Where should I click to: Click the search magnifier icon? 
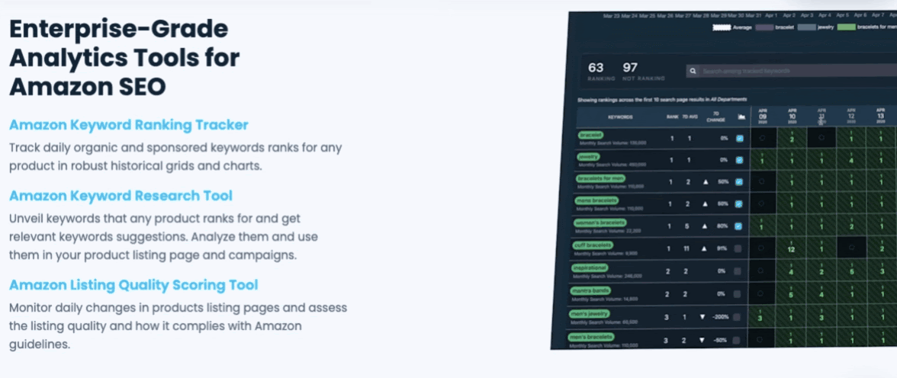(x=693, y=72)
